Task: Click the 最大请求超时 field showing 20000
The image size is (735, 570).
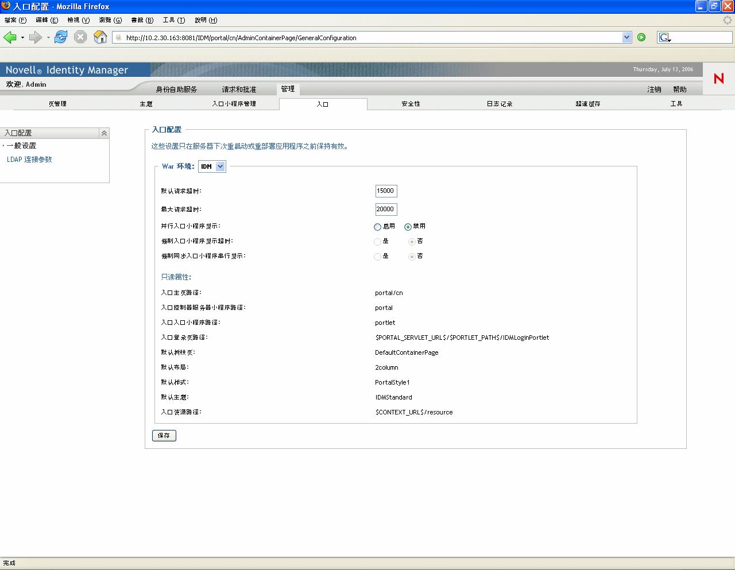Action: 386,210
